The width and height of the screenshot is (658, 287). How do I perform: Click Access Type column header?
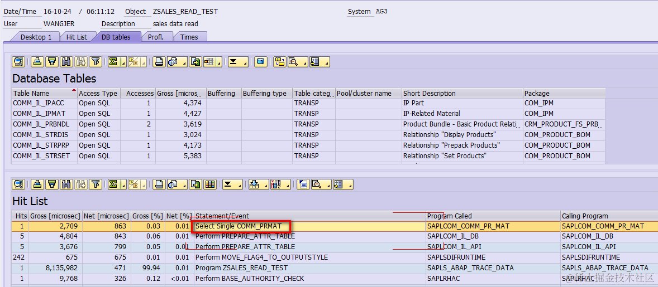(x=99, y=93)
